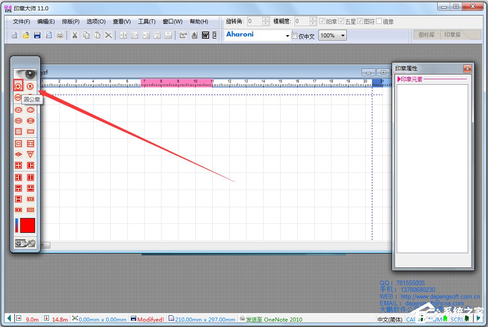Select the ellipse seal with double lines
Screen dimensions: 488x327
[31, 121]
